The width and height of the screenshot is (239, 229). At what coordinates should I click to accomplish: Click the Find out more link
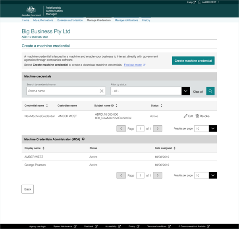pos(133,65)
